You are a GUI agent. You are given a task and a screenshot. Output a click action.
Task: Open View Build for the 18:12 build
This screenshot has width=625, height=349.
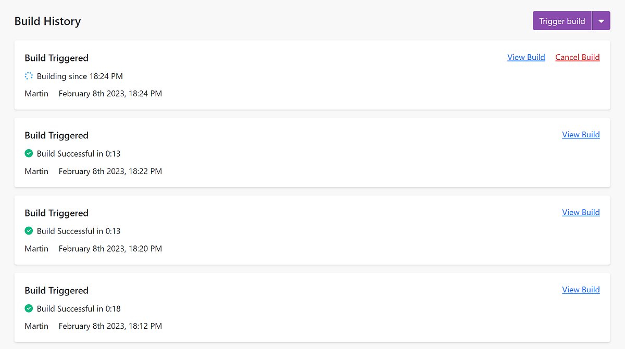tap(581, 289)
